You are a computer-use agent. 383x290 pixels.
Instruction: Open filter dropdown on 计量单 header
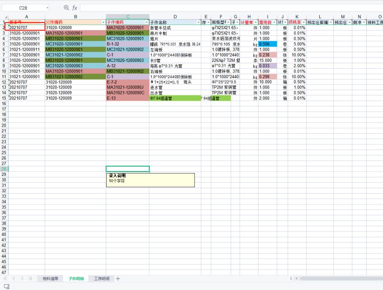point(256,22)
